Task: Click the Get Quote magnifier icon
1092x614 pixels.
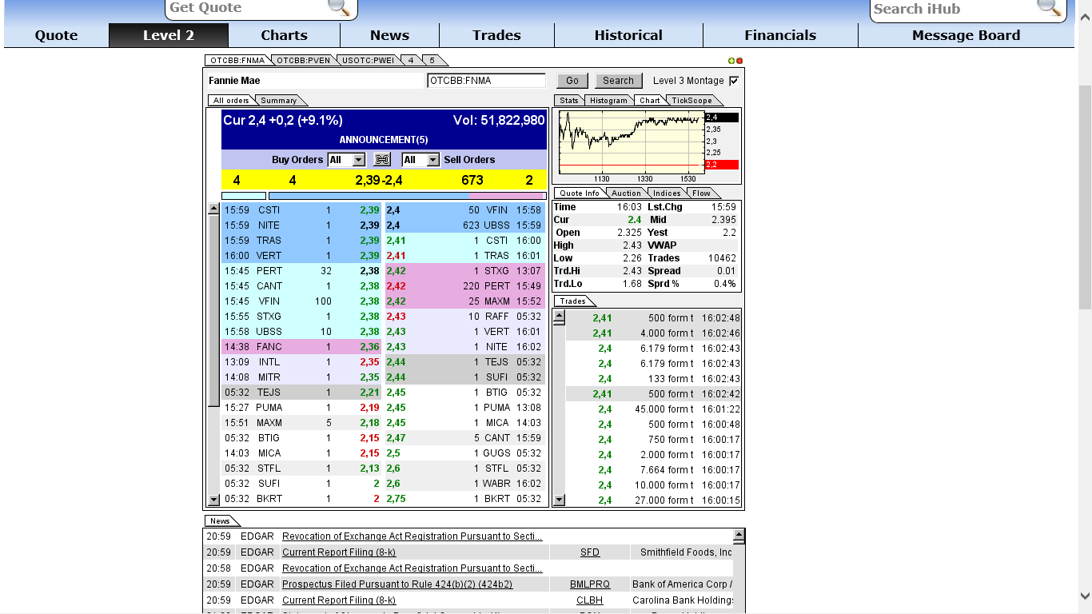Action: click(340, 7)
